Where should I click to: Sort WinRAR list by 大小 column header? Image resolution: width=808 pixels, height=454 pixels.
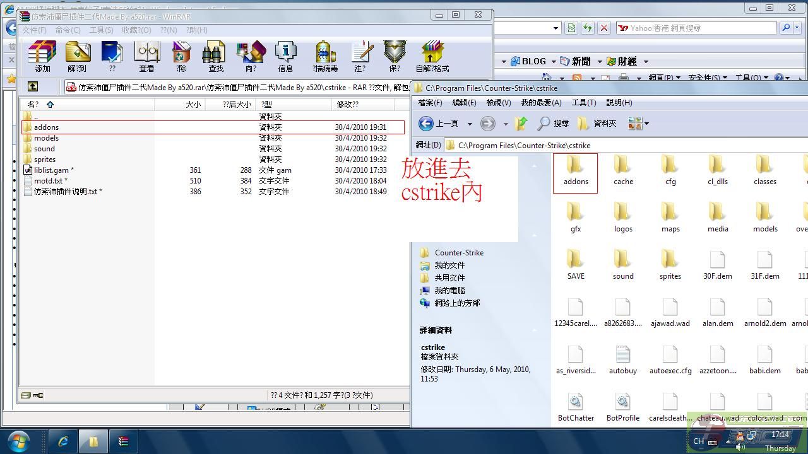point(179,104)
